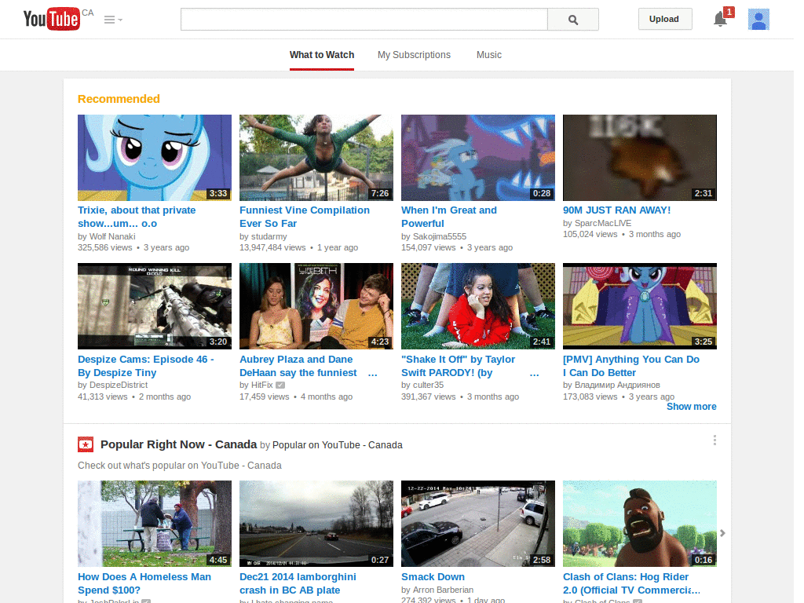Open When I'm Great and Powerful thumbnail
This screenshot has height=603, width=804.
click(478, 157)
